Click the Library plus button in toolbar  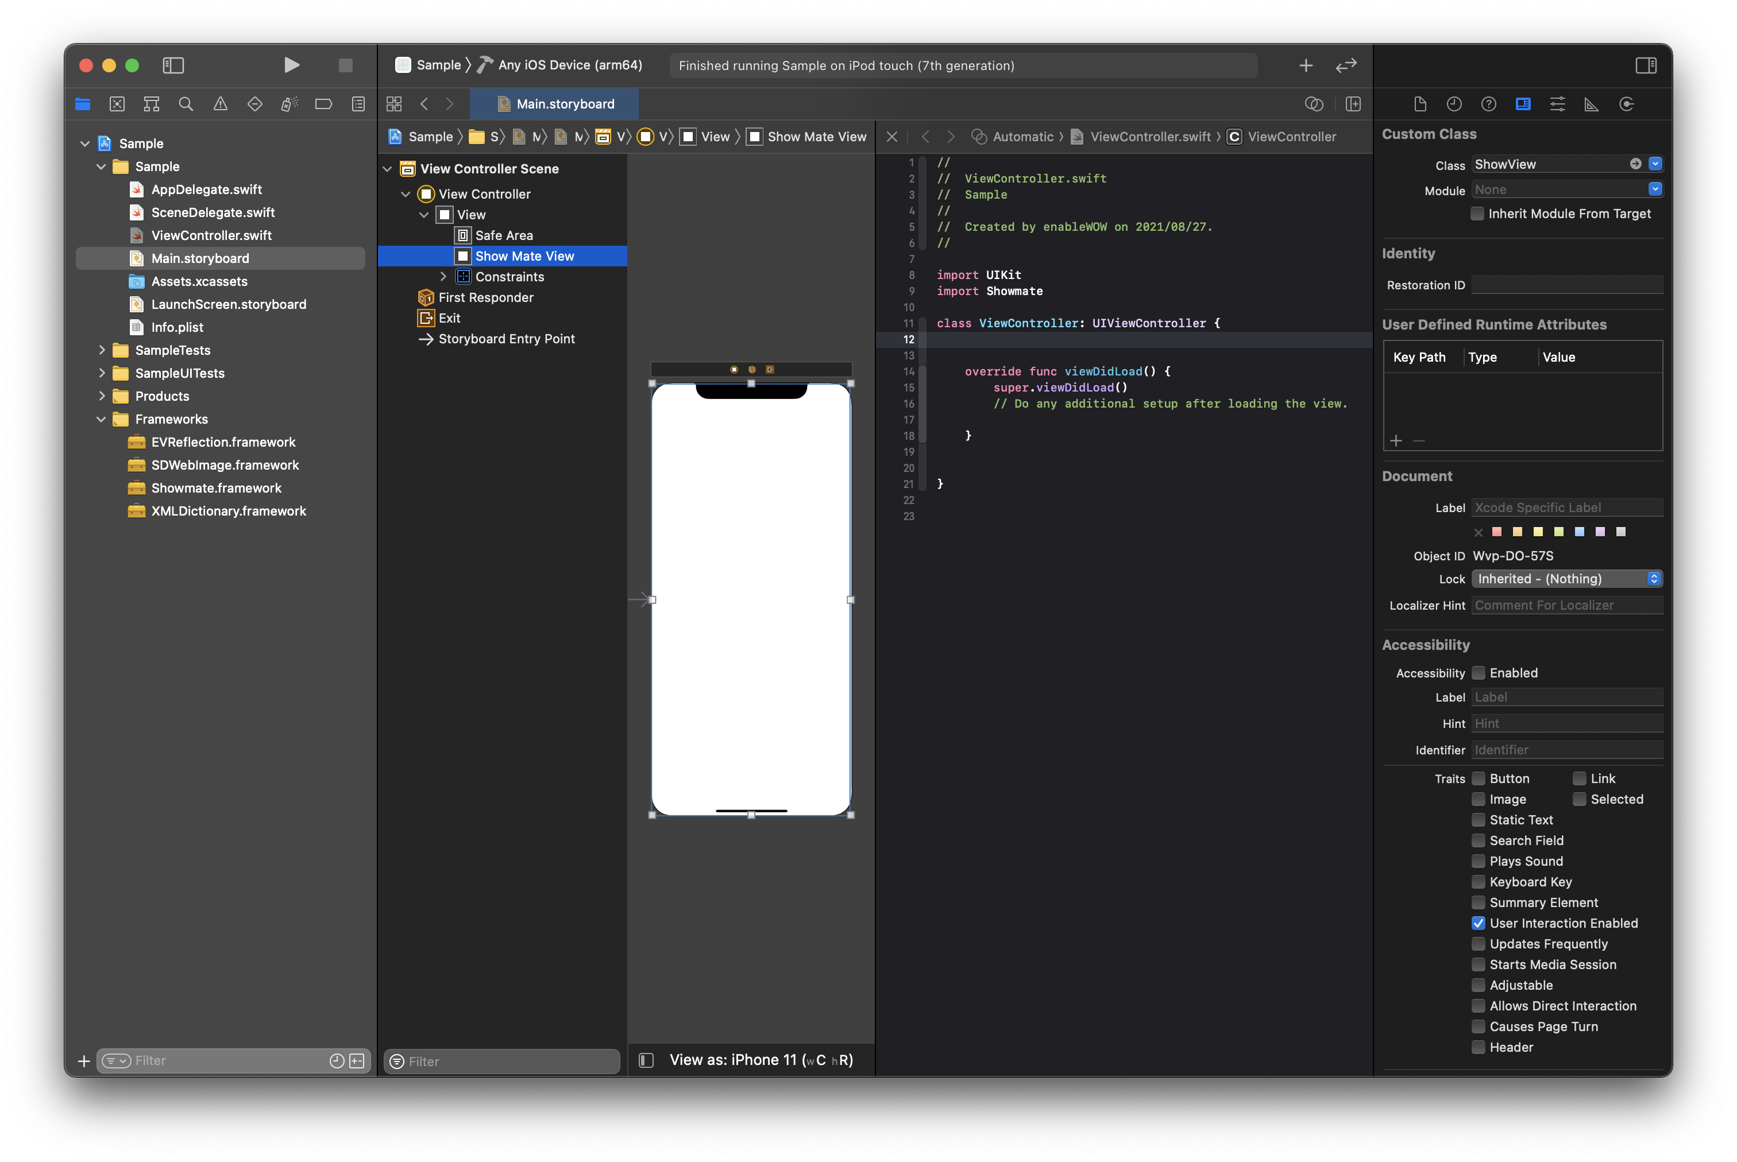point(1306,65)
